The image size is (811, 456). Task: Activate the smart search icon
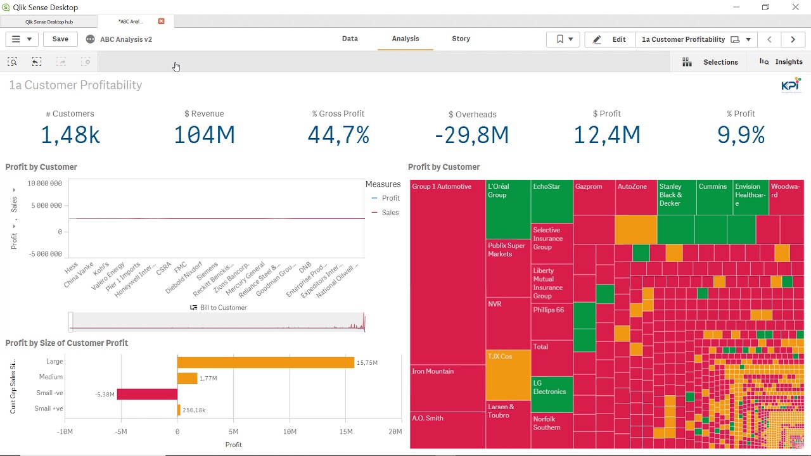click(x=12, y=61)
